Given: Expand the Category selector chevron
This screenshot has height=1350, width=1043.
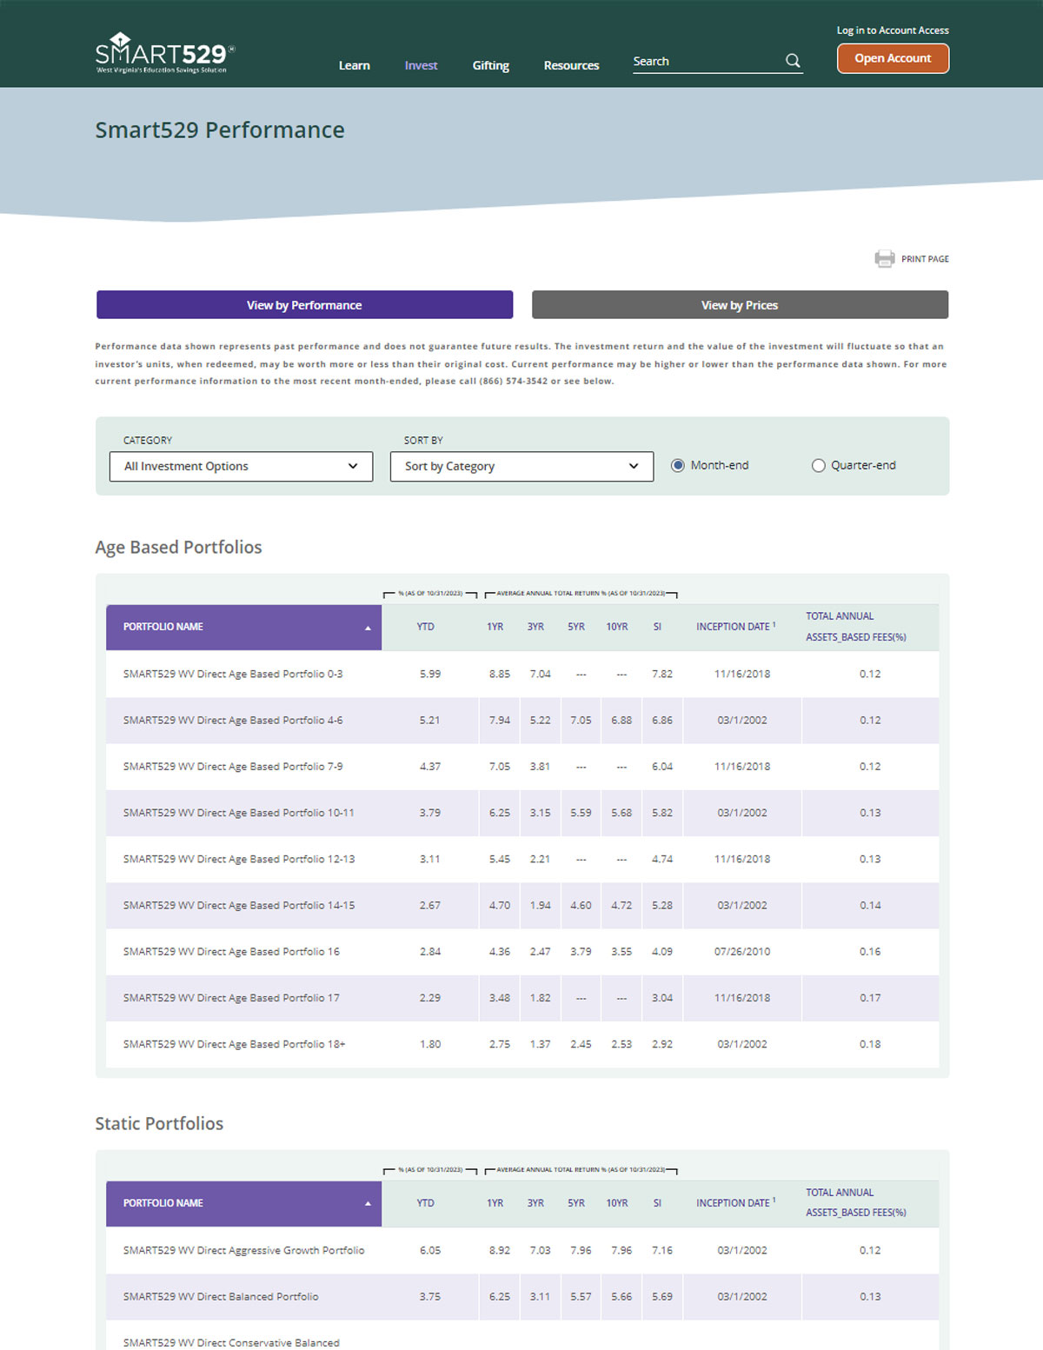Looking at the screenshot, I should (353, 466).
